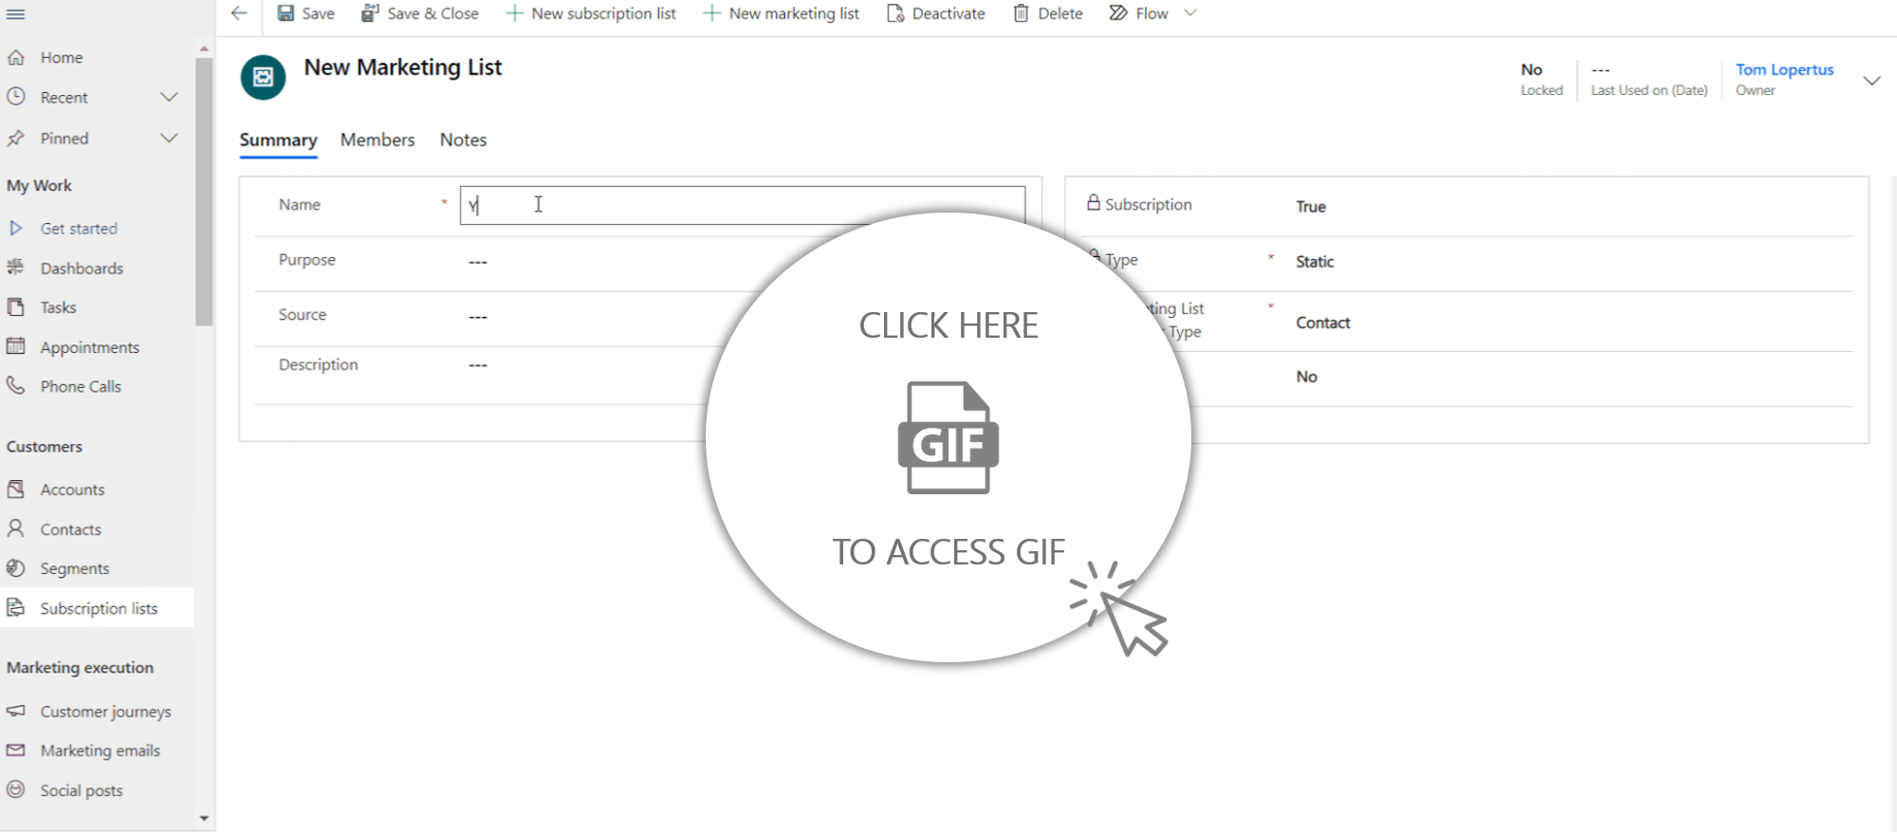Switch to the Summary tab
The image size is (1897, 832).
278,140
